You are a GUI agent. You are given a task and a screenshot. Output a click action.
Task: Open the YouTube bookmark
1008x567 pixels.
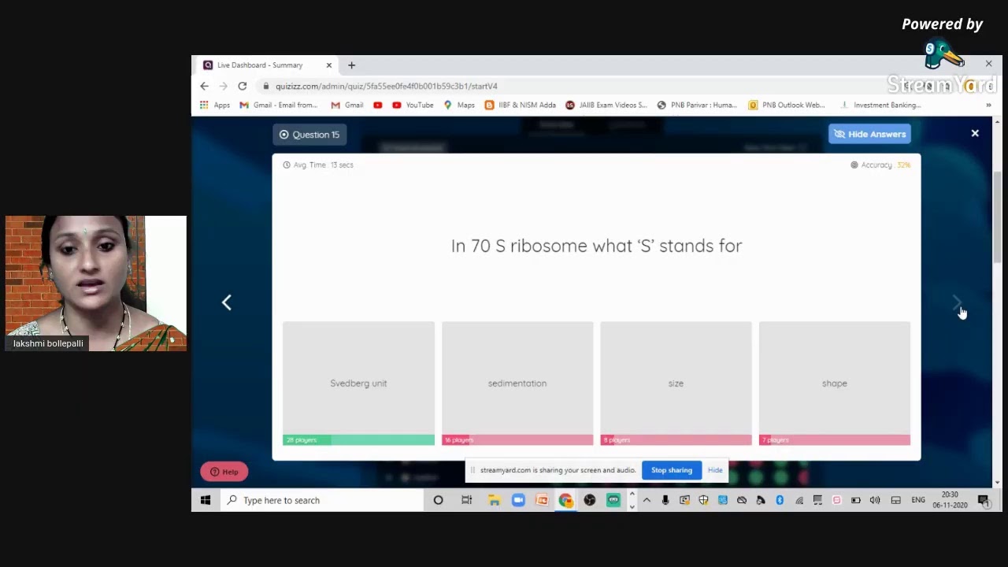pyautogui.click(x=413, y=105)
